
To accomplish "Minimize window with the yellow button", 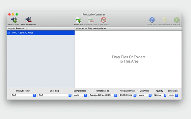I will 13,14.
